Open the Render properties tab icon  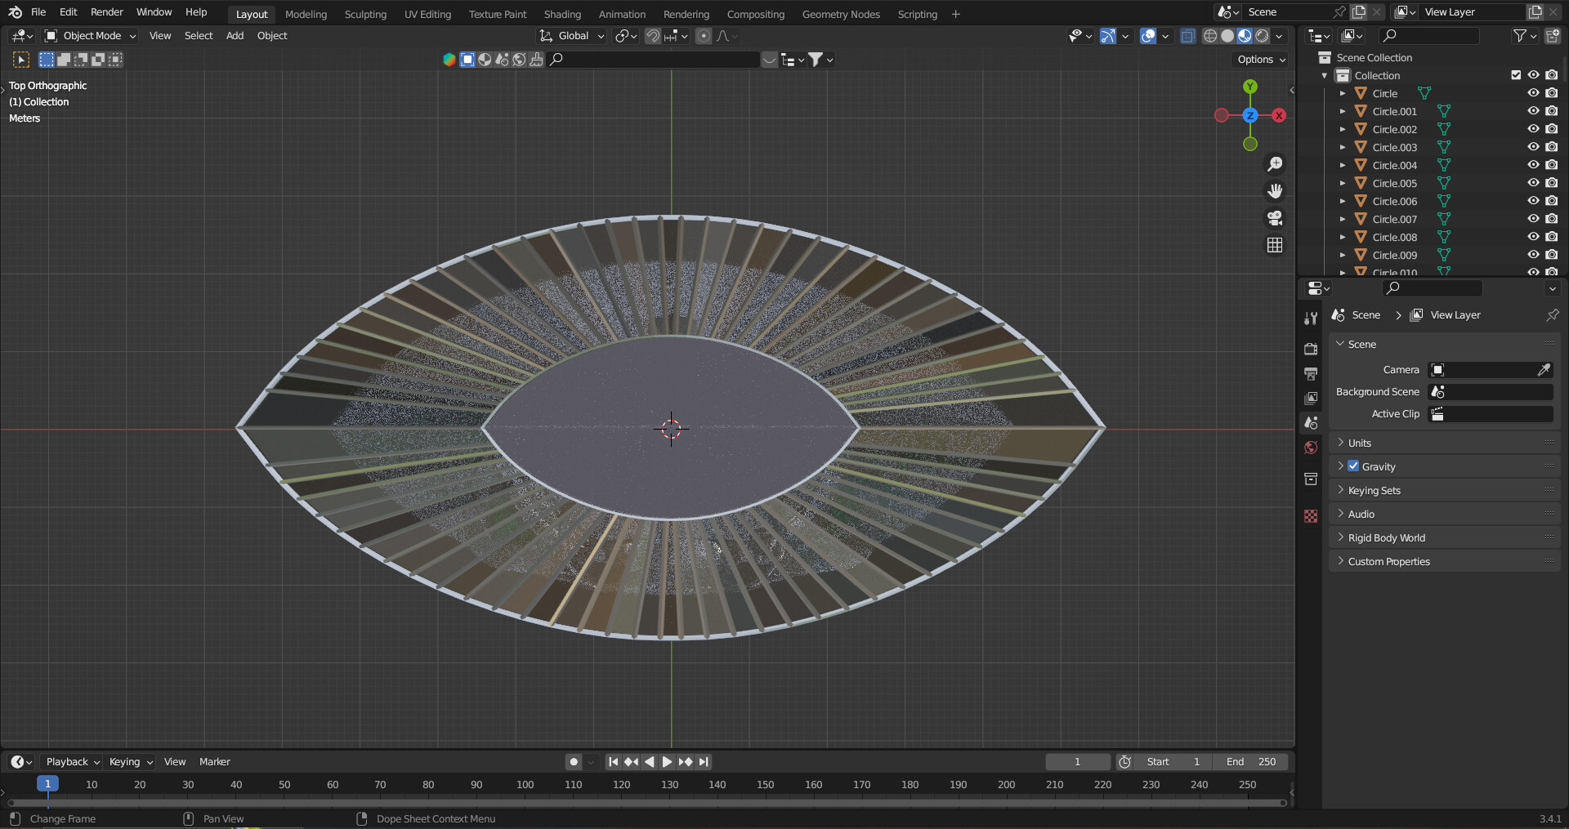click(1311, 349)
